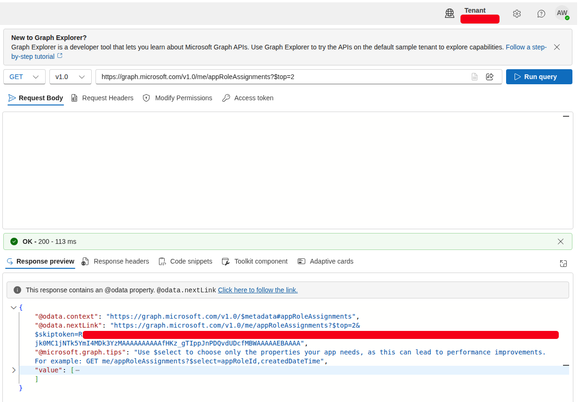The height and width of the screenshot is (402, 579).
Task: Open the v1.0 API version dropdown
Action: [70, 77]
